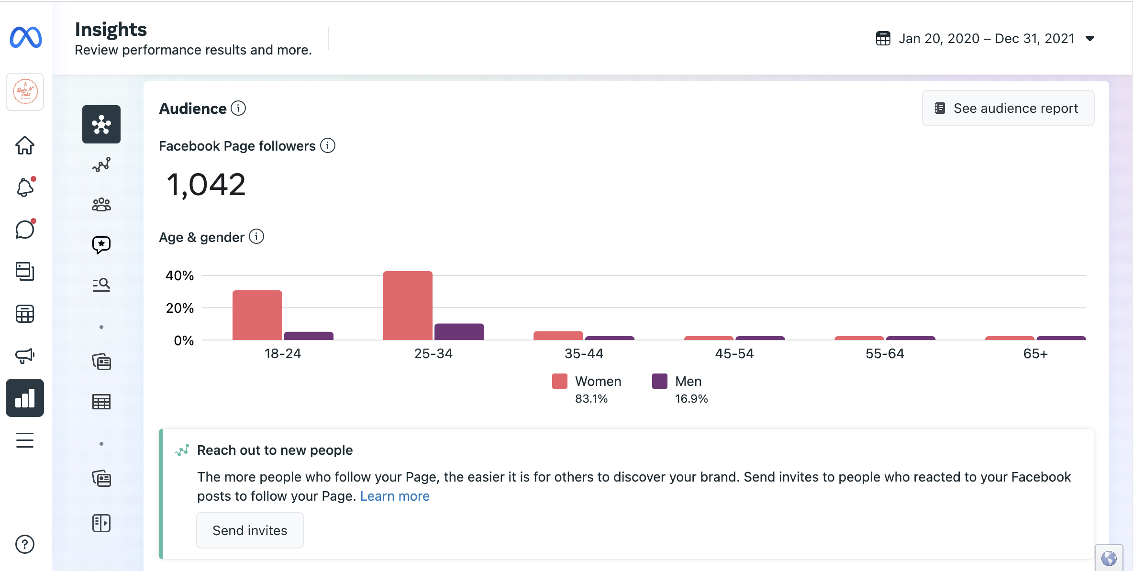Expand the date range dropdown
Viewport: 1133px width, 571px height.
[986, 38]
